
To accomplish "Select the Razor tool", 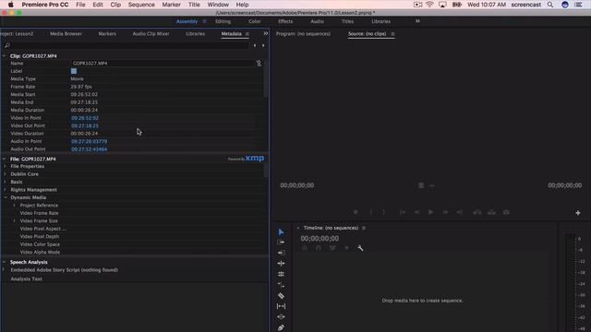I will click(x=281, y=296).
